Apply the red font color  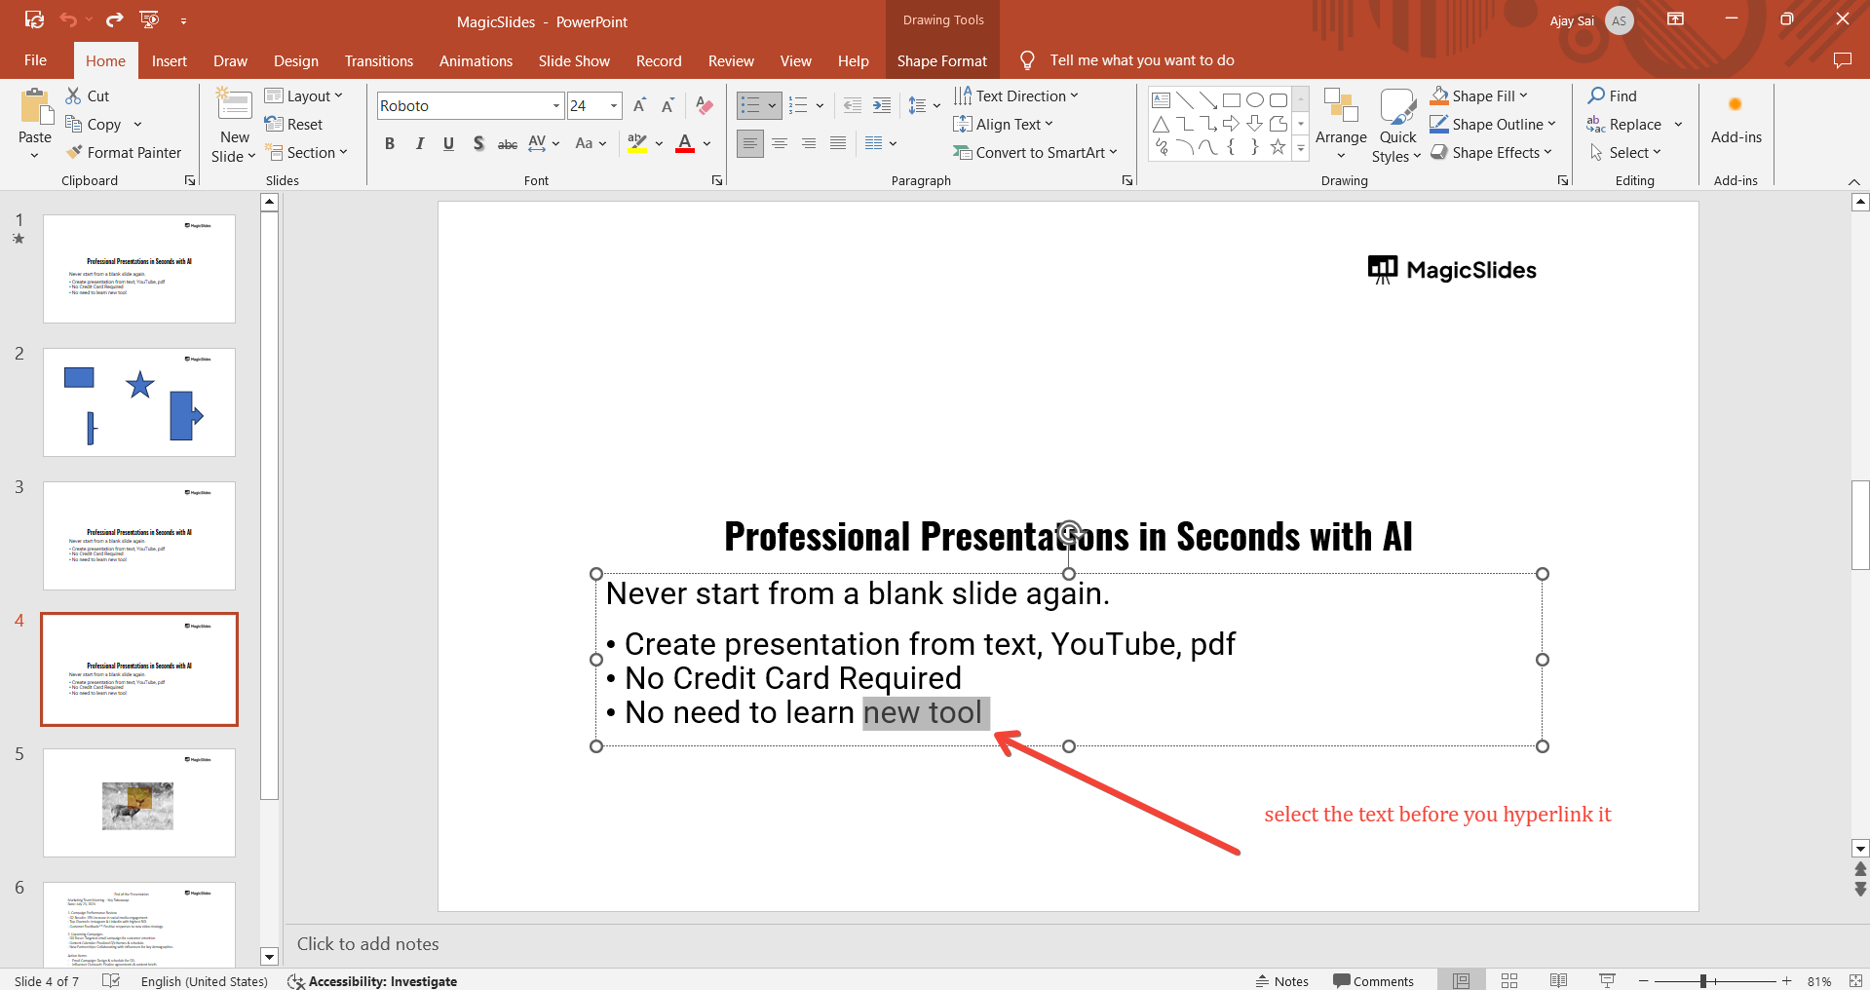[685, 144]
